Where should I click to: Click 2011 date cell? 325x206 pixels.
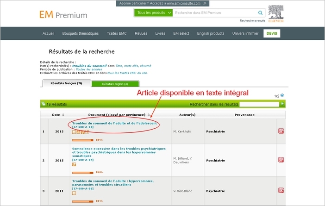click(59, 191)
